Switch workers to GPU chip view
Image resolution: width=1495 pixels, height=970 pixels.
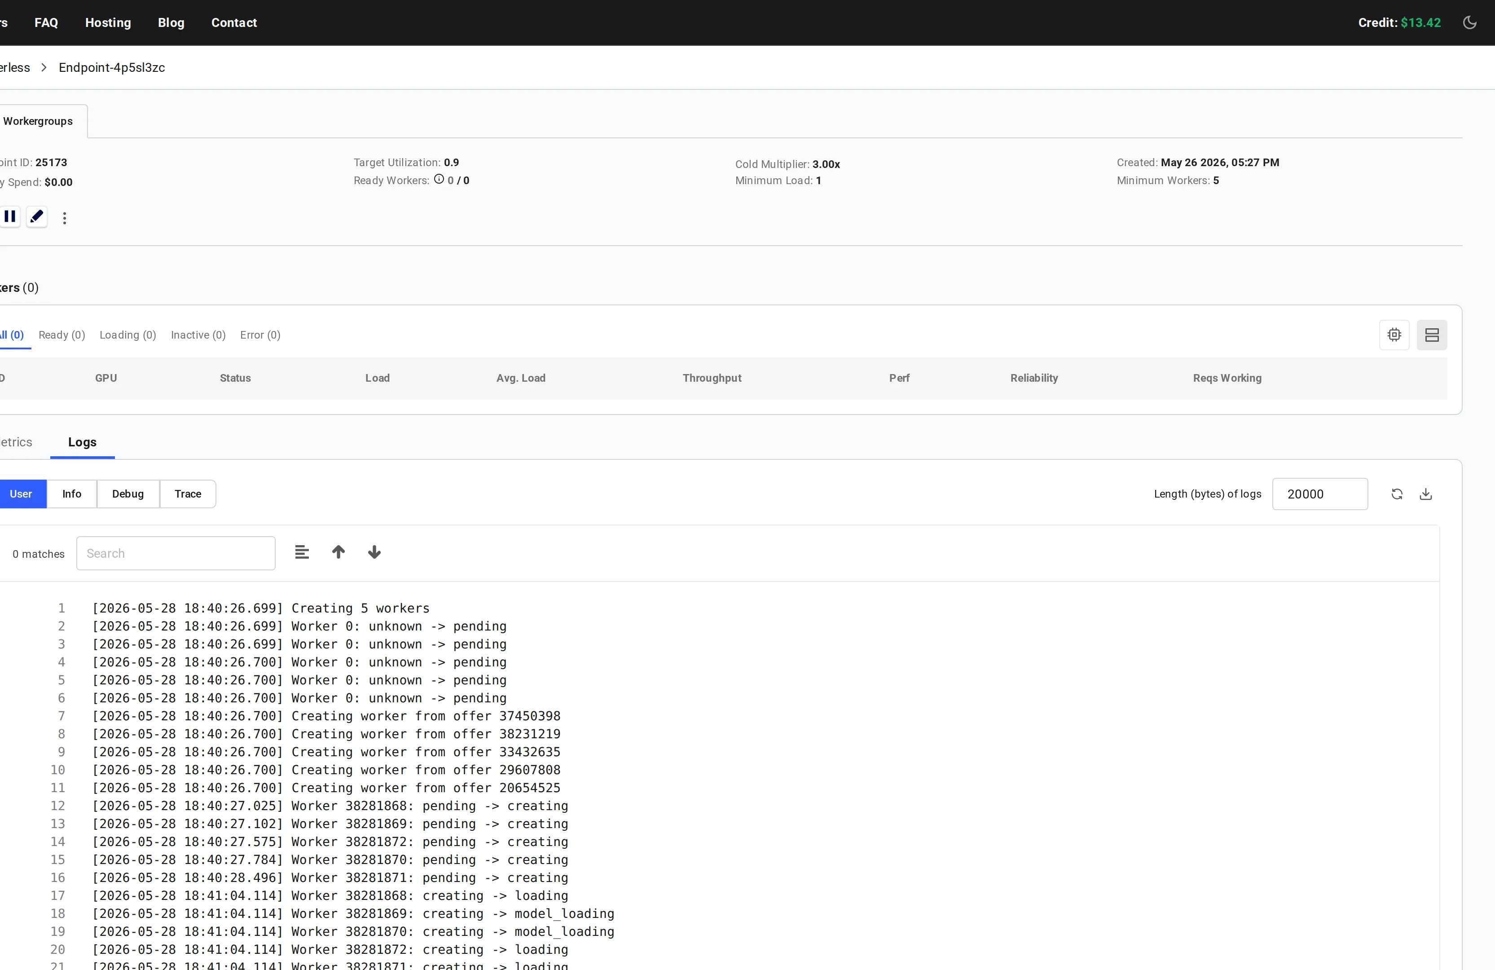[x=1394, y=335]
